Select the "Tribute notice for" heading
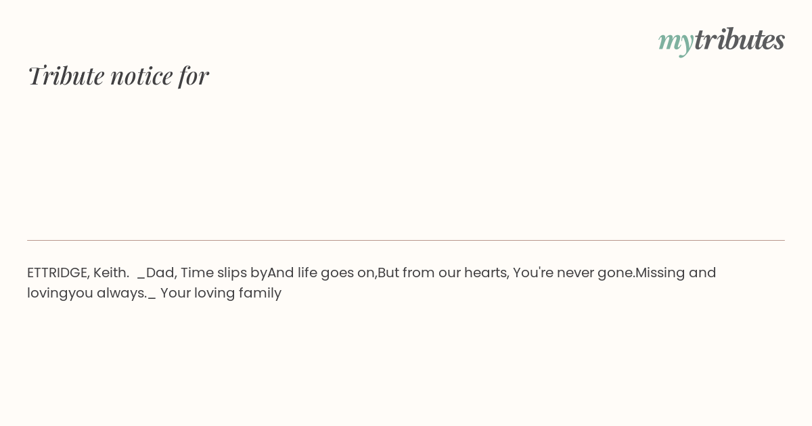This screenshot has height=426, width=812. click(118, 75)
